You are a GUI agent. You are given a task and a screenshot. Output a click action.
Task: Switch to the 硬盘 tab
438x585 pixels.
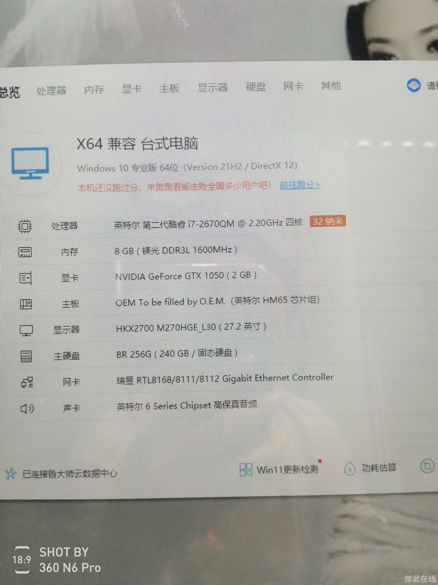pos(255,87)
